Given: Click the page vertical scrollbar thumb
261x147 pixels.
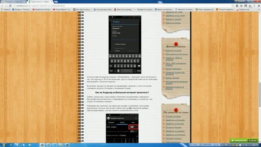Looking at the screenshot, I should [x=260, y=95].
